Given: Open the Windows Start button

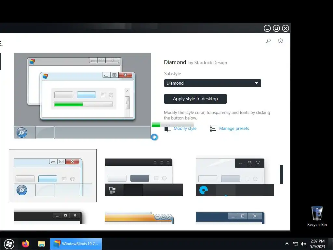Looking at the screenshot, I should 9,244.
